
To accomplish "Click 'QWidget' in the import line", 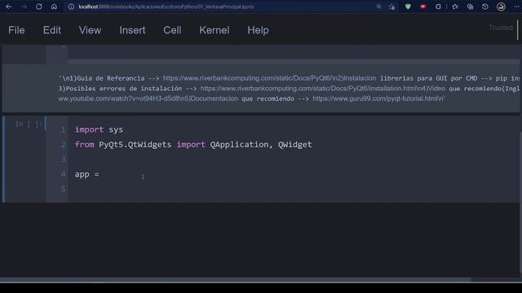I will coord(295,145).
